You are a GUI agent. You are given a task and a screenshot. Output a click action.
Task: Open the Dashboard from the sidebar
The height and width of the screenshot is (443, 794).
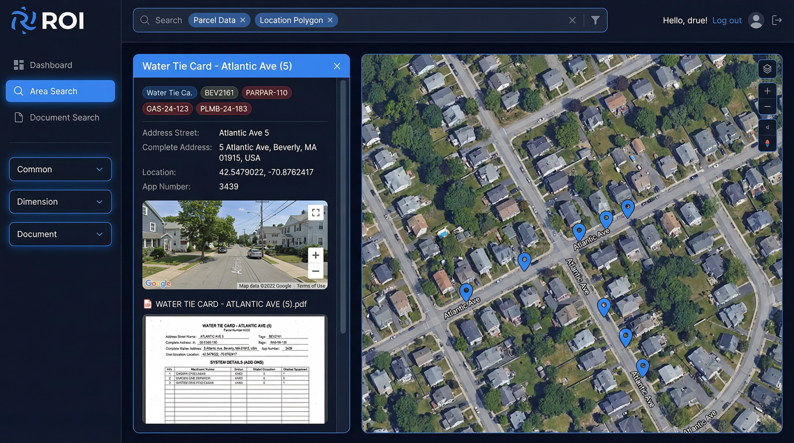pos(50,65)
